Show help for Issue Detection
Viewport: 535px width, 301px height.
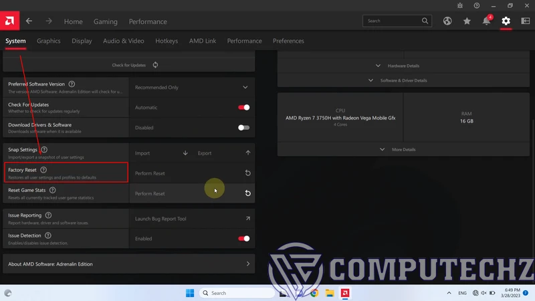(48, 235)
